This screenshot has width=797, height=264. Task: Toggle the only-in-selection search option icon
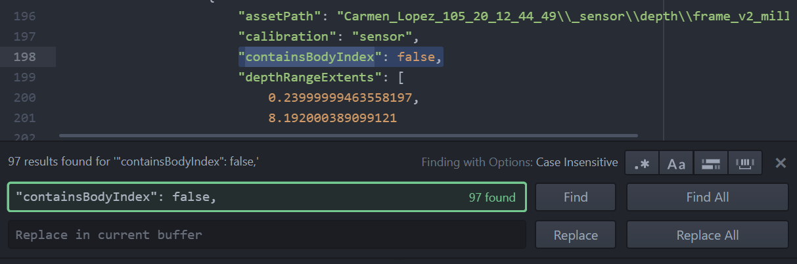(x=711, y=163)
